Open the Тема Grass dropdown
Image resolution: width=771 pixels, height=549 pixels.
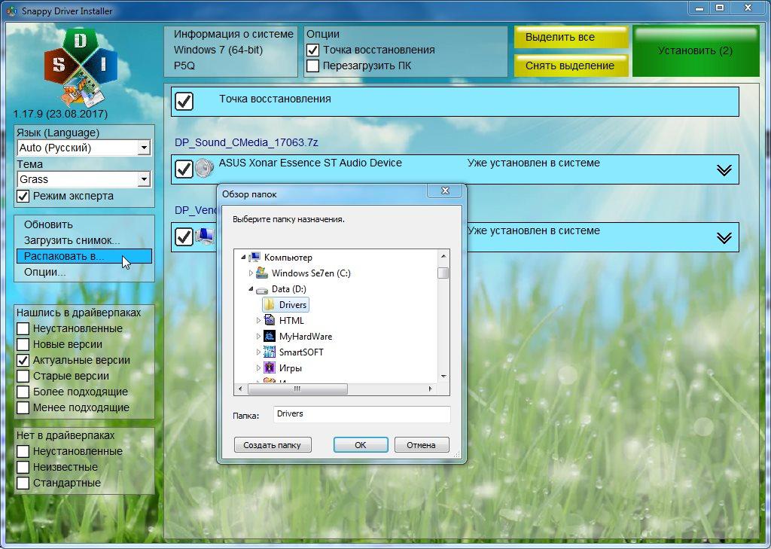(144, 180)
